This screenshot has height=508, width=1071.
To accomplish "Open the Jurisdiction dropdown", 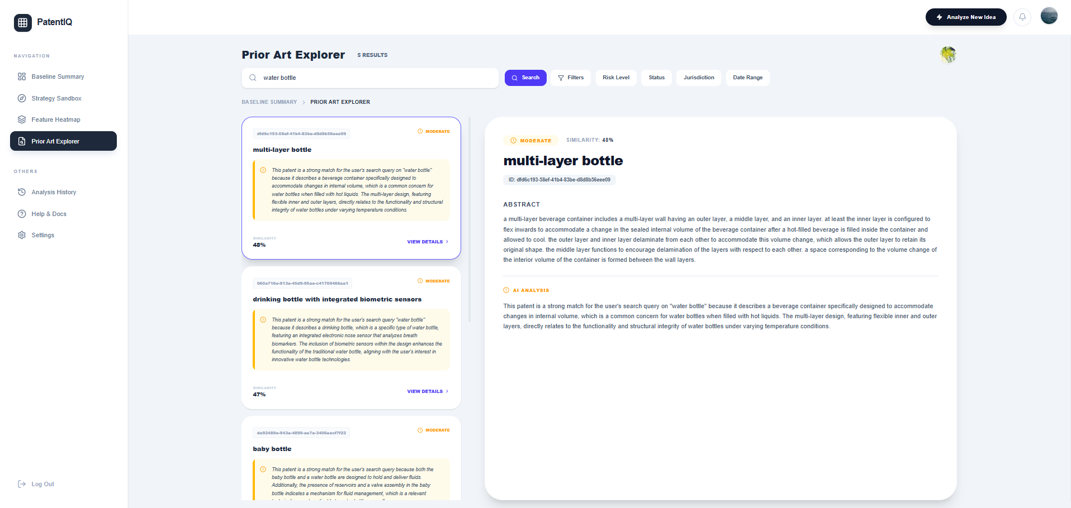I will tap(699, 78).
